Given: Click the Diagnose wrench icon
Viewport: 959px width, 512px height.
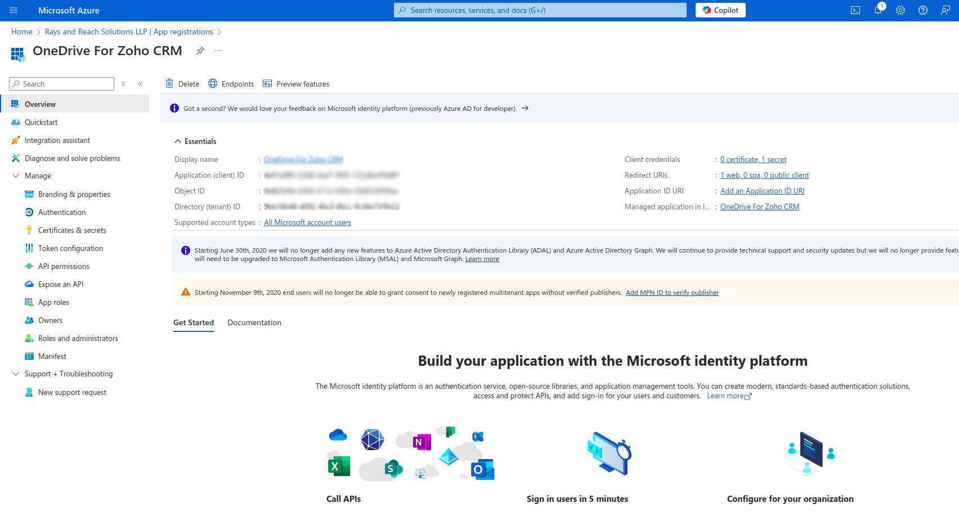Looking at the screenshot, I should coord(16,158).
